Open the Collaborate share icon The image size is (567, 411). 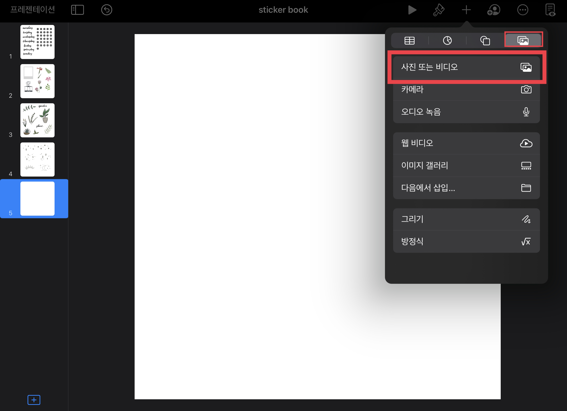[x=494, y=10]
